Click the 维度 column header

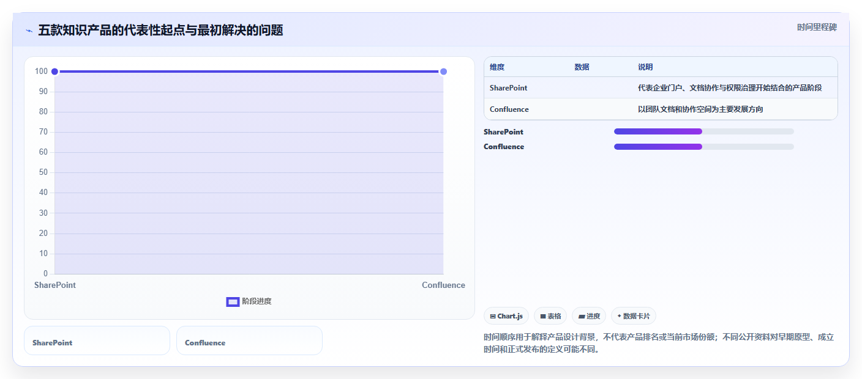497,67
